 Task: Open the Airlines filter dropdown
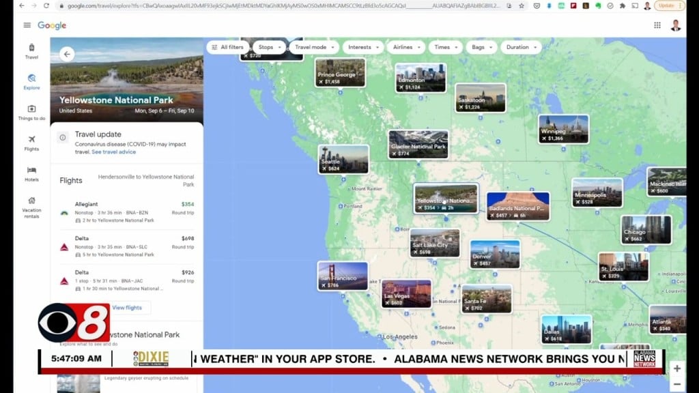coord(405,47)
